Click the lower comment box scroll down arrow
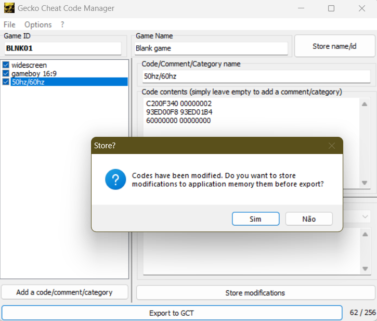 click(x=365, y=268)
